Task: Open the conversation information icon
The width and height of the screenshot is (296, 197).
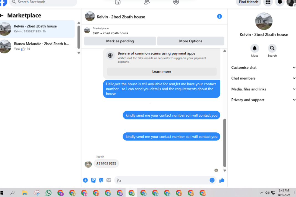Action: pos(219,16)
